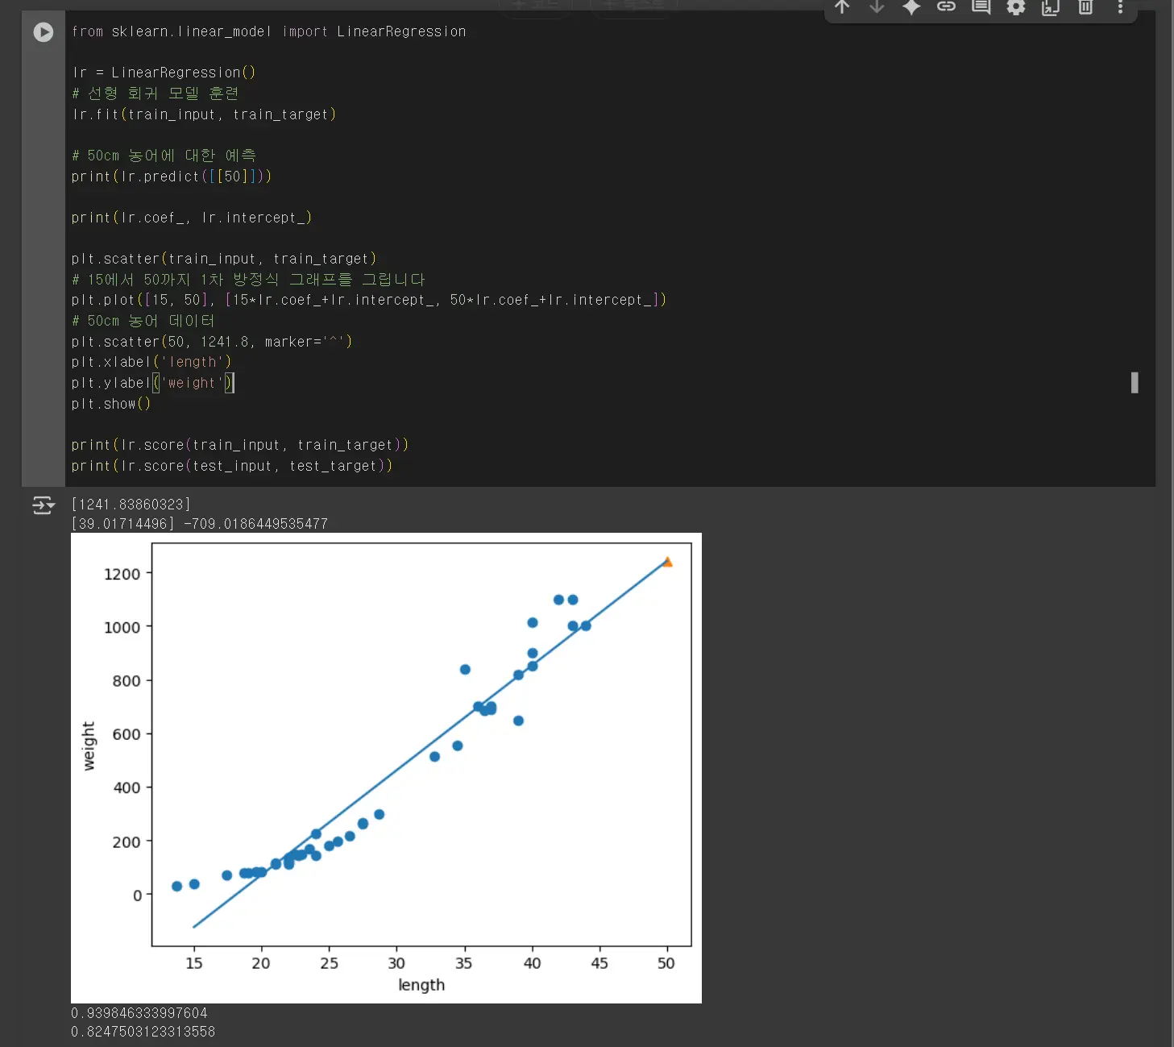Click the plt.xlabel('length') line
Image resolution: width=1174 pixels, height=1047 pixels.
(151, 362)
